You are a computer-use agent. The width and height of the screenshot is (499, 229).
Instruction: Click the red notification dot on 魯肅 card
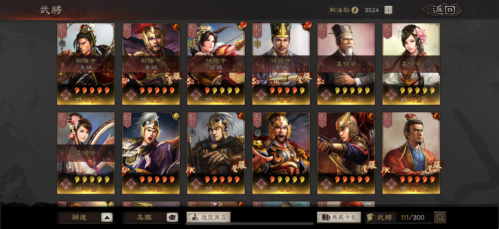(309, 24)
